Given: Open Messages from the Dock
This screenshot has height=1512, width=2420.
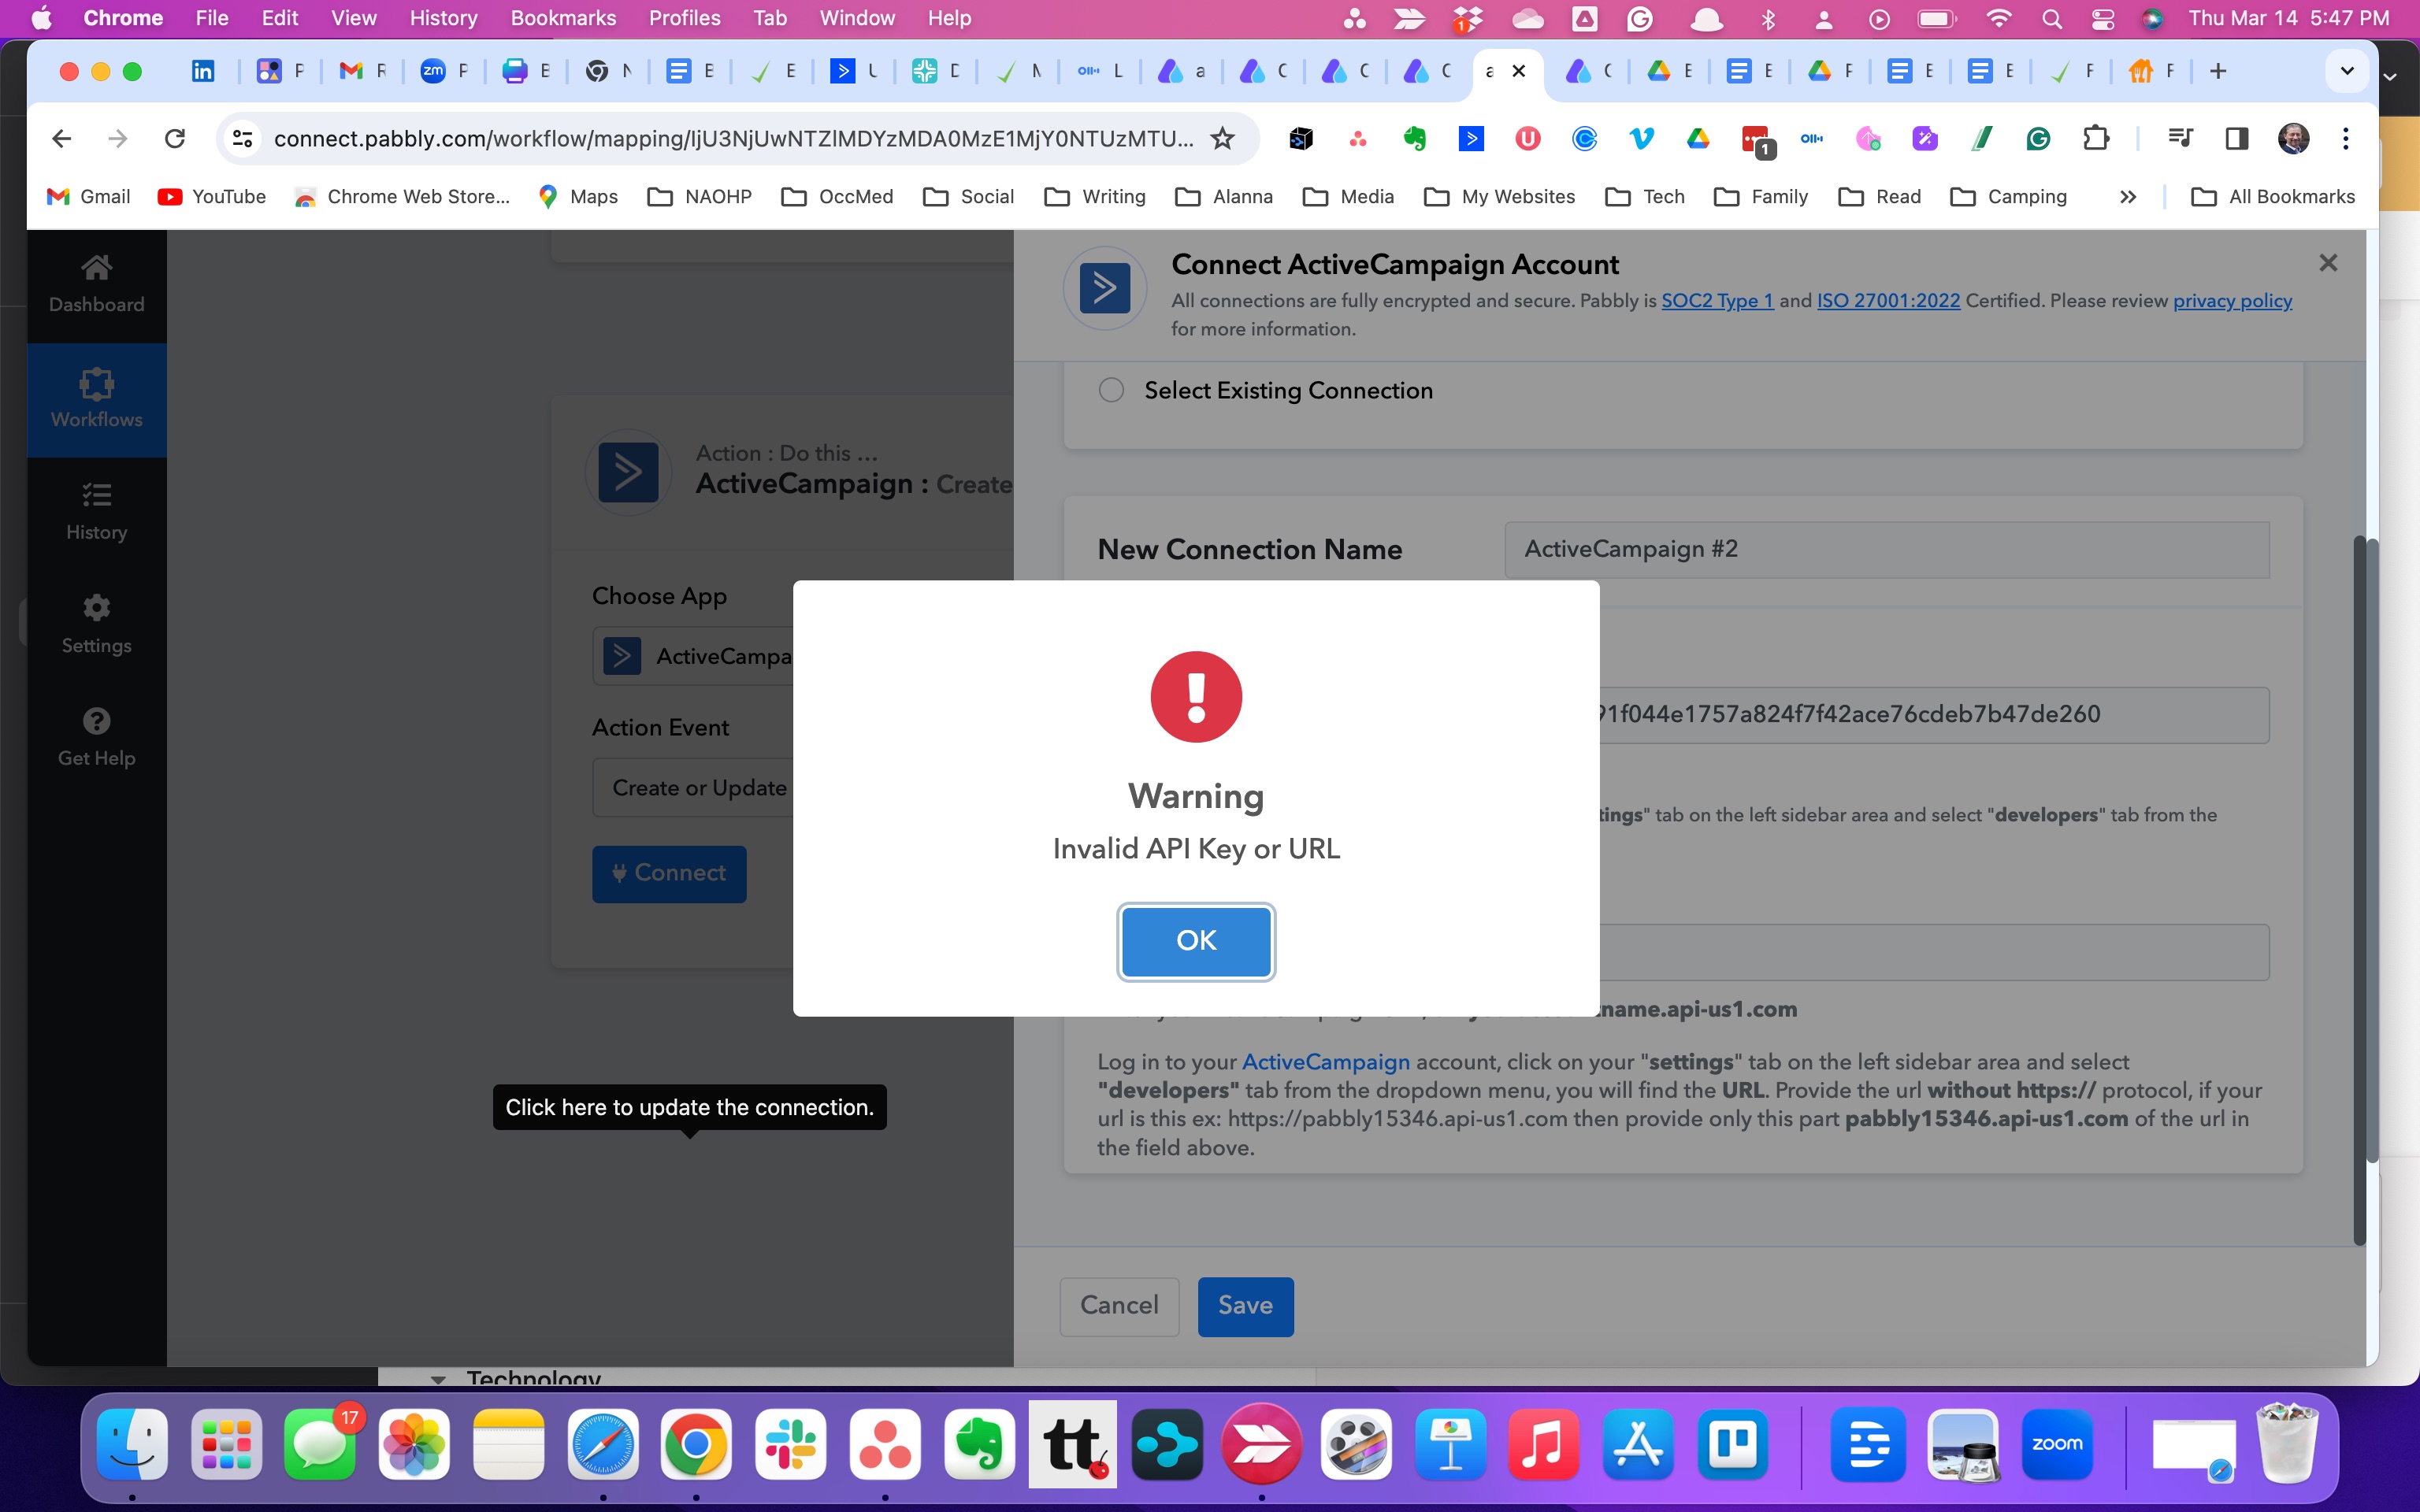Looking at the screenshot, I should [x=320, y=1445].
